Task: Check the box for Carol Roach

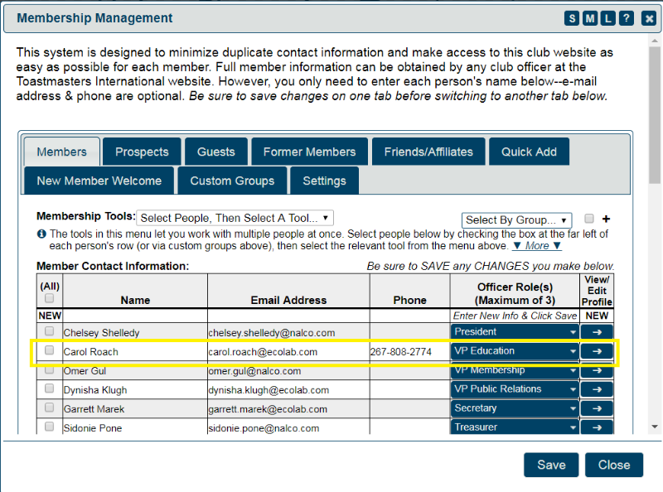Action: (50, 350)
